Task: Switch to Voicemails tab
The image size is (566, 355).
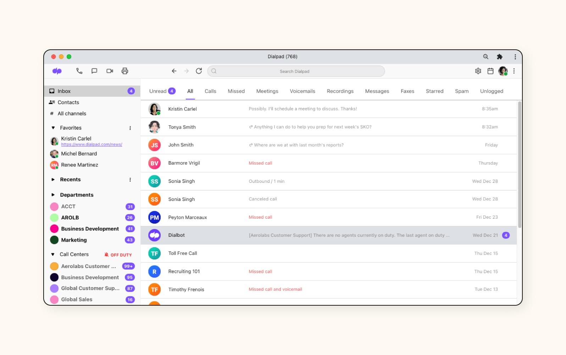Action: (303, 91)
